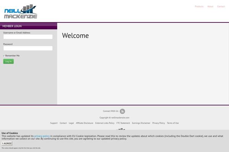Image resolution: width=229 pixels, height=152 pixels.
Task: Click the green Log In button
Action: coord(8,62)
